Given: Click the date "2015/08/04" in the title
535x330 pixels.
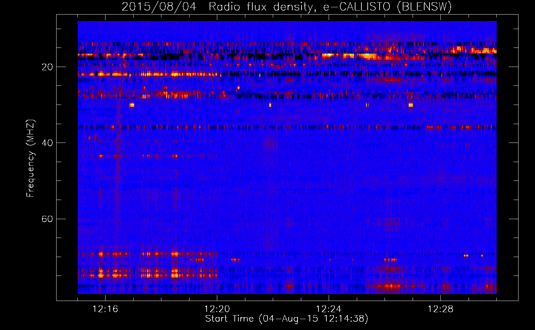Looking at the screenshot, I should point(159,7).
